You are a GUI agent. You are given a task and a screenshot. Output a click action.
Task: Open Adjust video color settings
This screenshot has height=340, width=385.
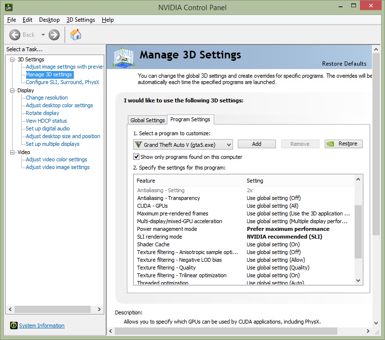[56, 159]
